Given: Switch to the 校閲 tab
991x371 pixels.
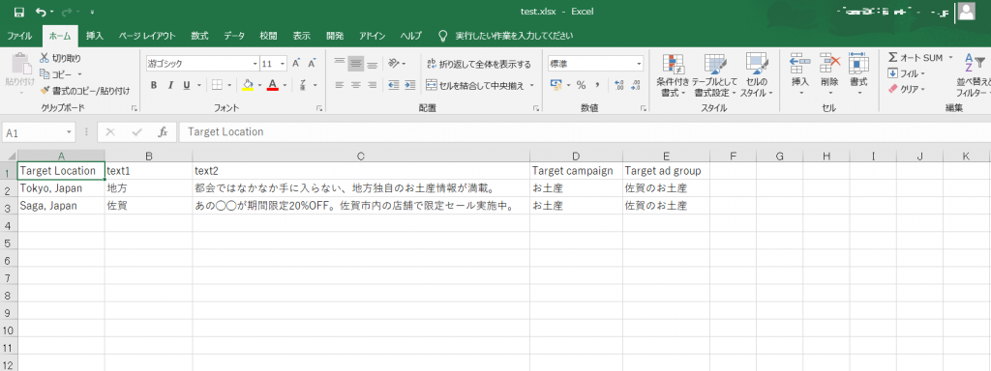Looking at the screenshot, I should pos(268,36).
